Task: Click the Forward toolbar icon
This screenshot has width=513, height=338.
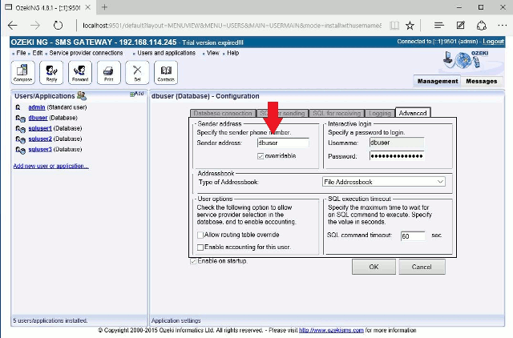Action: click(80, 72)
